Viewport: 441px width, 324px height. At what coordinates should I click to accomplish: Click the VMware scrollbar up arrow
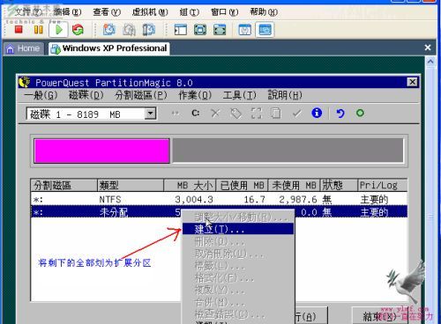tap(430, 62)
